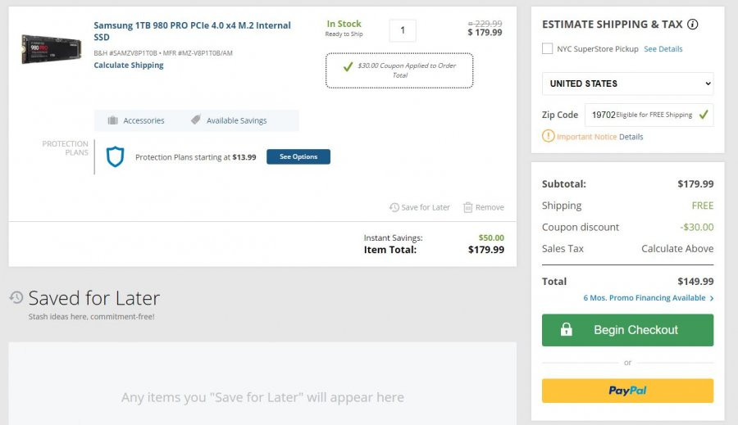Enable the NYC SuperStore Pickup checkbox
Screen dimensions: 738x425
point(548,48)
